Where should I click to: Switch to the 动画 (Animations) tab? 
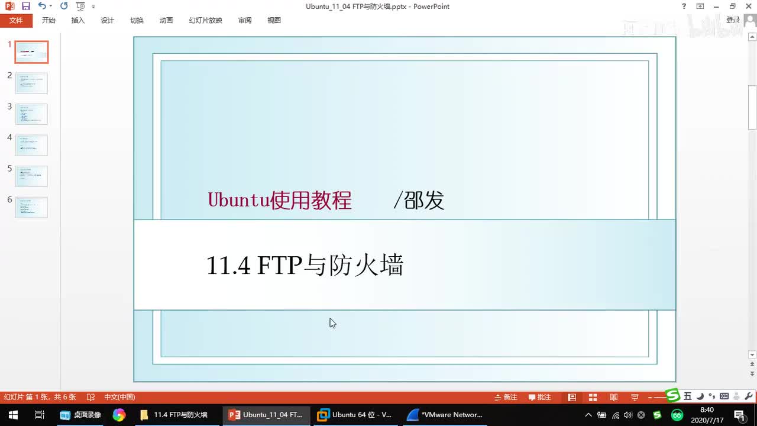click(166, 20)
